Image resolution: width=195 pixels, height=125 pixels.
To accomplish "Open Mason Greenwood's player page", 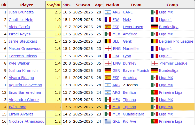I will pos(25,49).
